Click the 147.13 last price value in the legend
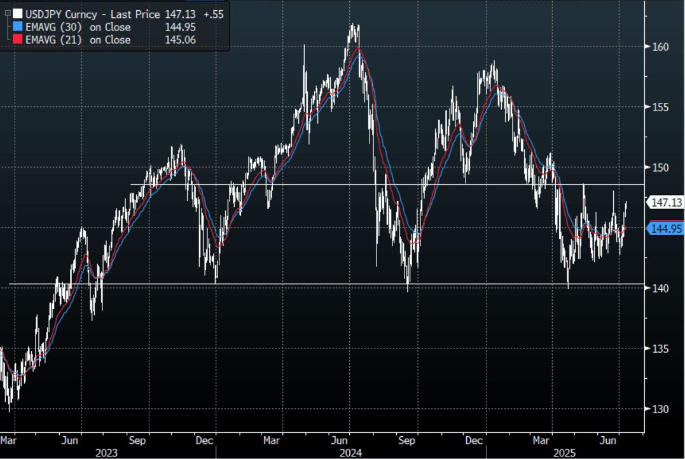 pyautogui.click(x=180, y=15)
